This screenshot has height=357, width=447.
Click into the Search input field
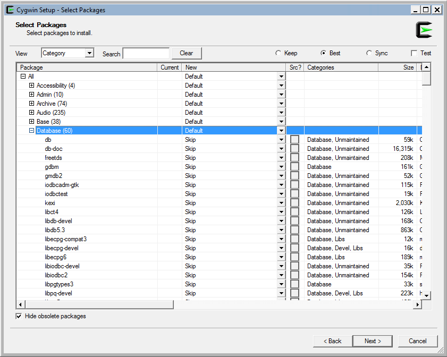tap(146, 53)
